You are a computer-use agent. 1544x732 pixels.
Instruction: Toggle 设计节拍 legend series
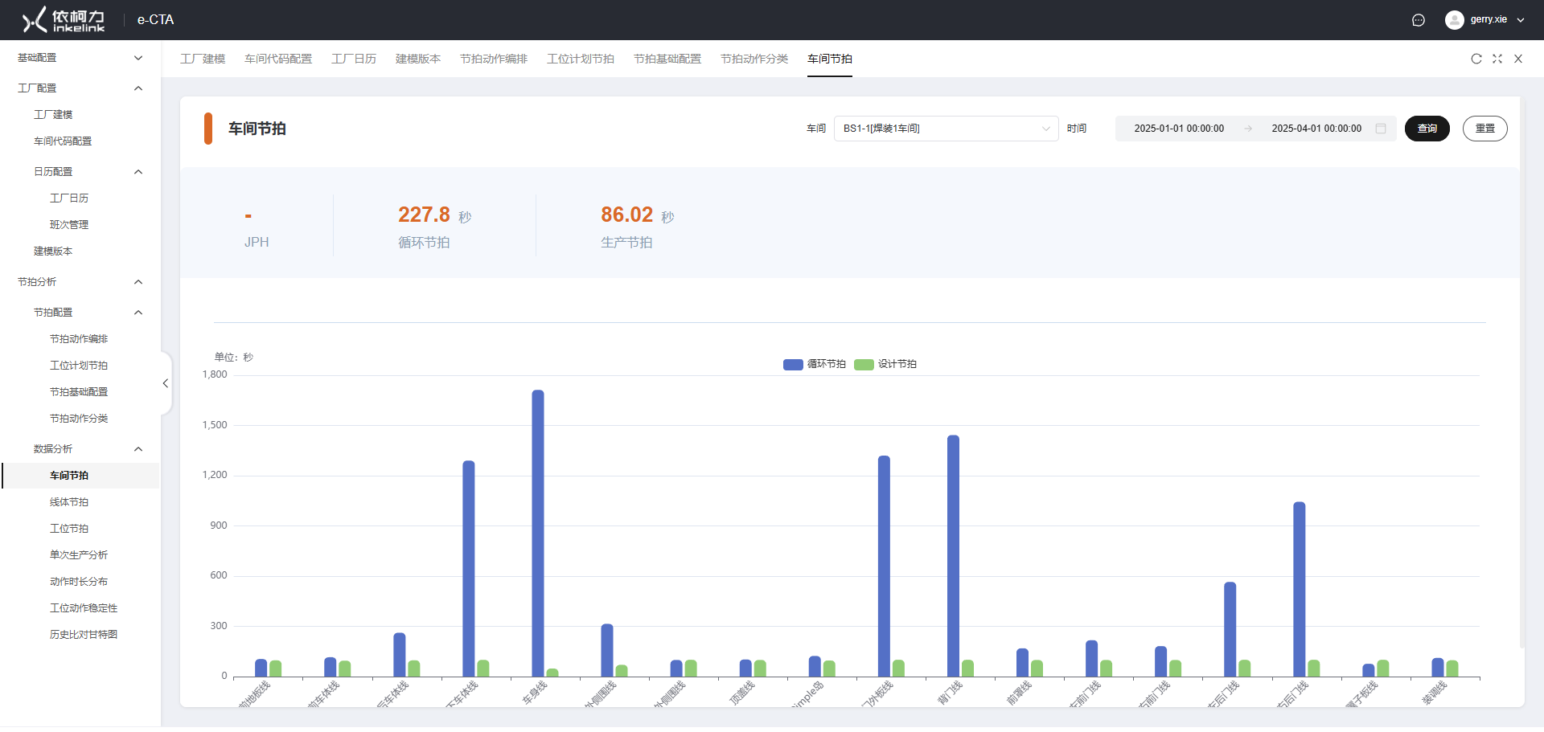(x=885, y=364)
